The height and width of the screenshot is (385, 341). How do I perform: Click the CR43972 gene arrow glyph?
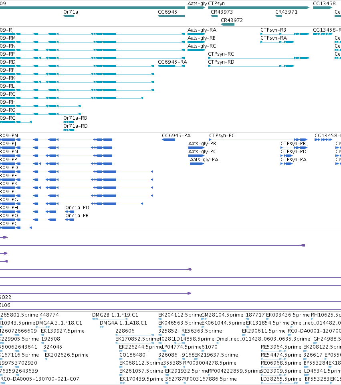click(228, 24)
